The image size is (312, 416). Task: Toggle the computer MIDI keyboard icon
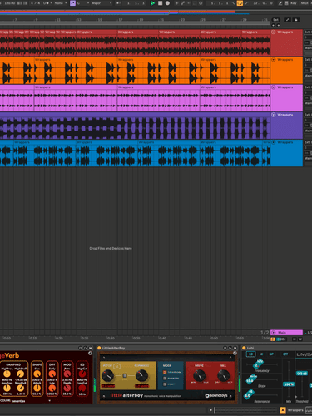click(x=286, y=3)
